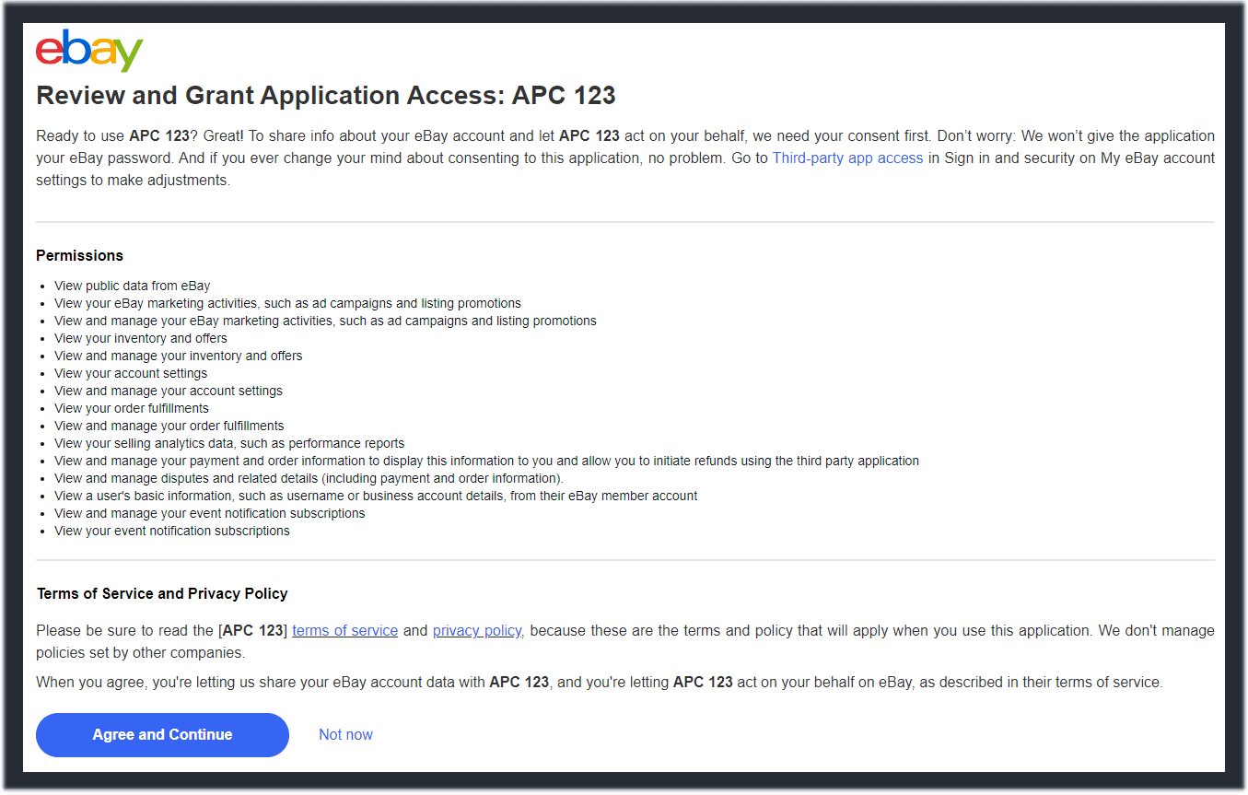Select 'View and manage your inventory and offers' line
Screen dimensions: 1248x795
pos(179,357)
